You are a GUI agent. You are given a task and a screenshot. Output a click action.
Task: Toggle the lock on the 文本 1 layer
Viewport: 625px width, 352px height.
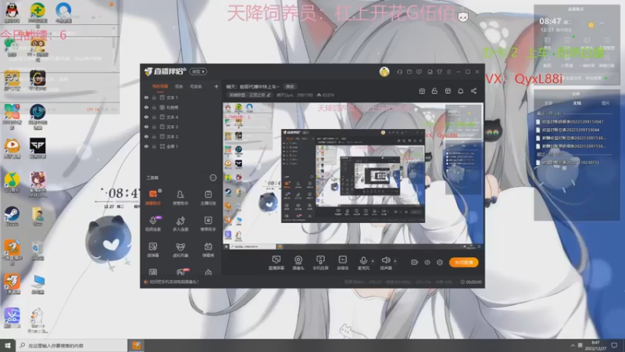(154, 97)
